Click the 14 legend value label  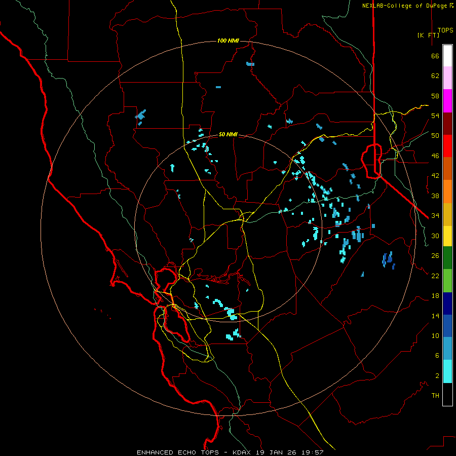[x=435, y=316]
